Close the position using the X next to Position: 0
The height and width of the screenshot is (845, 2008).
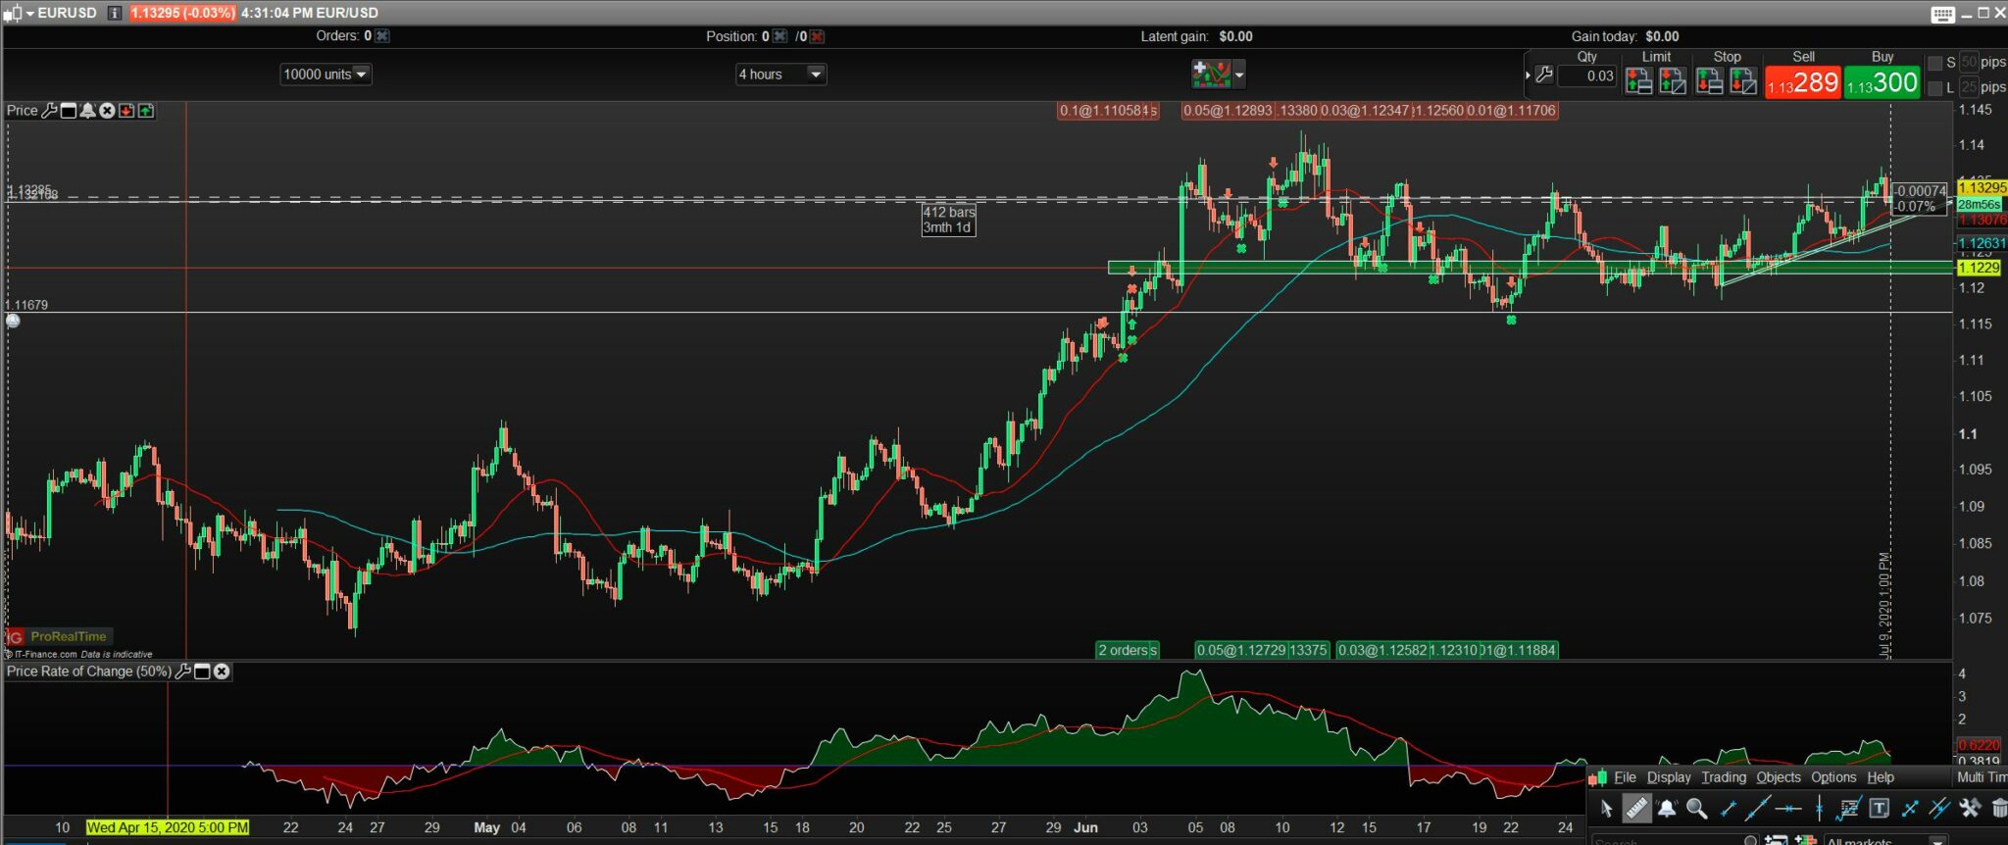[780, 36]
